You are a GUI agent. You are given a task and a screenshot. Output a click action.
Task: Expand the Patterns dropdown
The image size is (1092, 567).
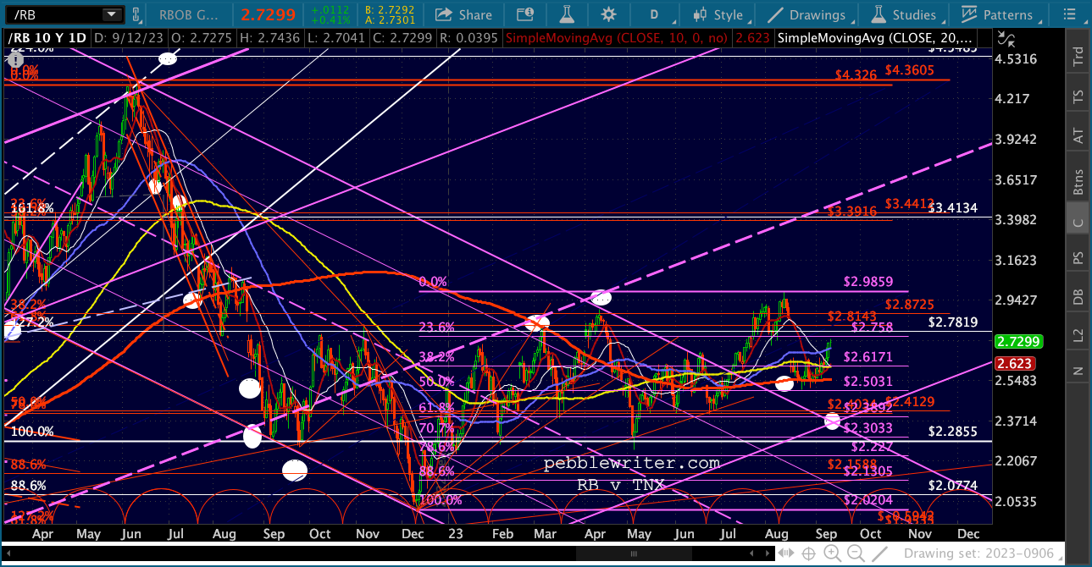997,14
